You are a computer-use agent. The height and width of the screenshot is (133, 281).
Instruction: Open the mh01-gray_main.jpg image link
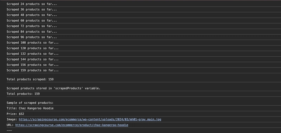[x=90, y=119]
